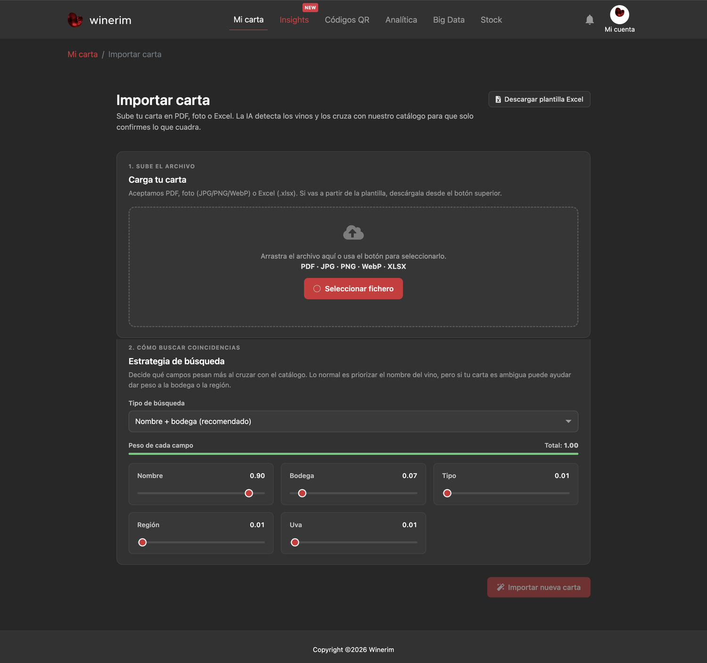Click the Seleccionar fichero button

(353, 288)
